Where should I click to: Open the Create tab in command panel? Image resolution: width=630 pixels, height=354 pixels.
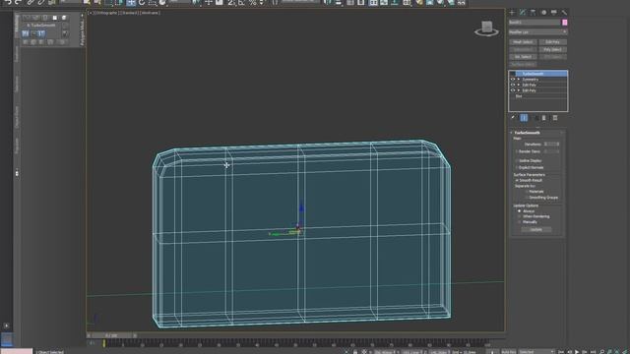512,13
